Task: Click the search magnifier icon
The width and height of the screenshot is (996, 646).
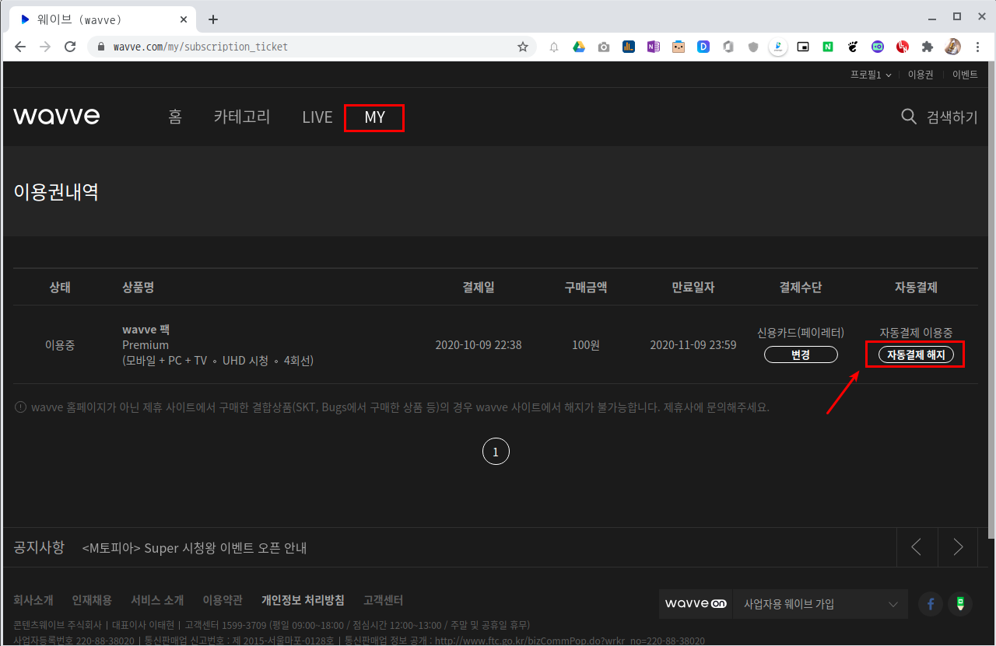Action: [909, 117]
